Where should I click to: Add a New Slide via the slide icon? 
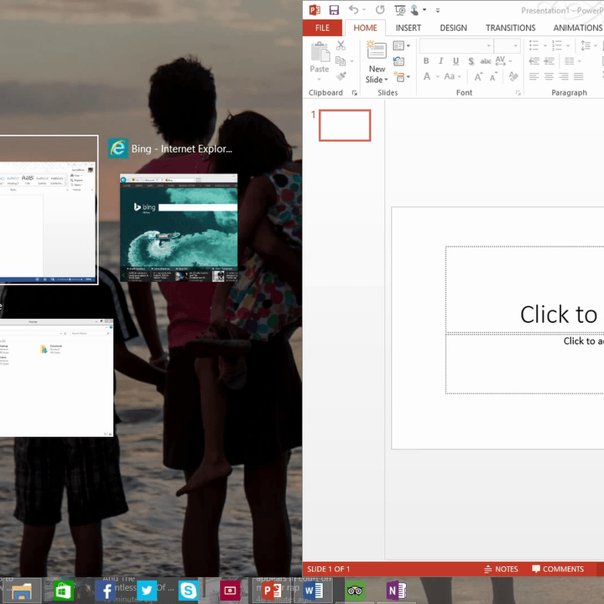(x=377, y=49)
